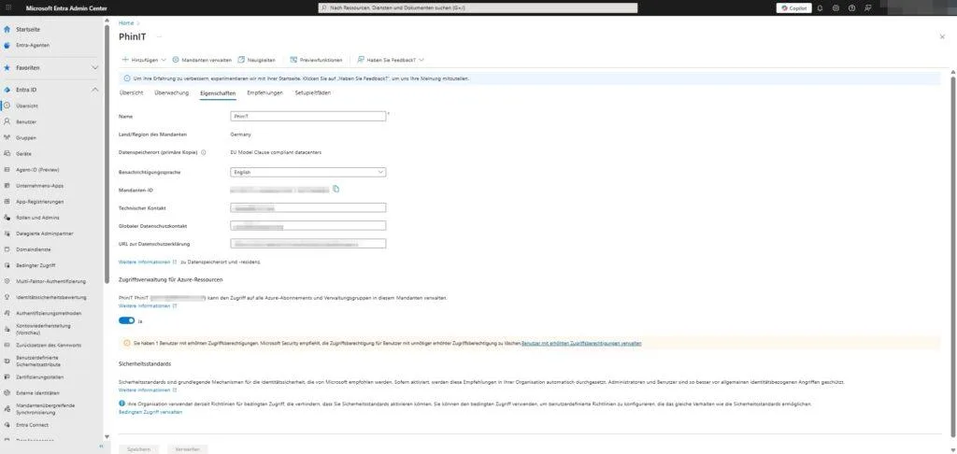Toggle Azure resource access management switch
Screen dimensions: 957x454
click(126, 320)
